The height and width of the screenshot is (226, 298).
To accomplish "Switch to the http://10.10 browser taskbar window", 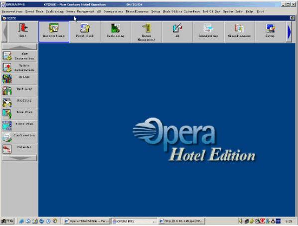I will point(182,221).
